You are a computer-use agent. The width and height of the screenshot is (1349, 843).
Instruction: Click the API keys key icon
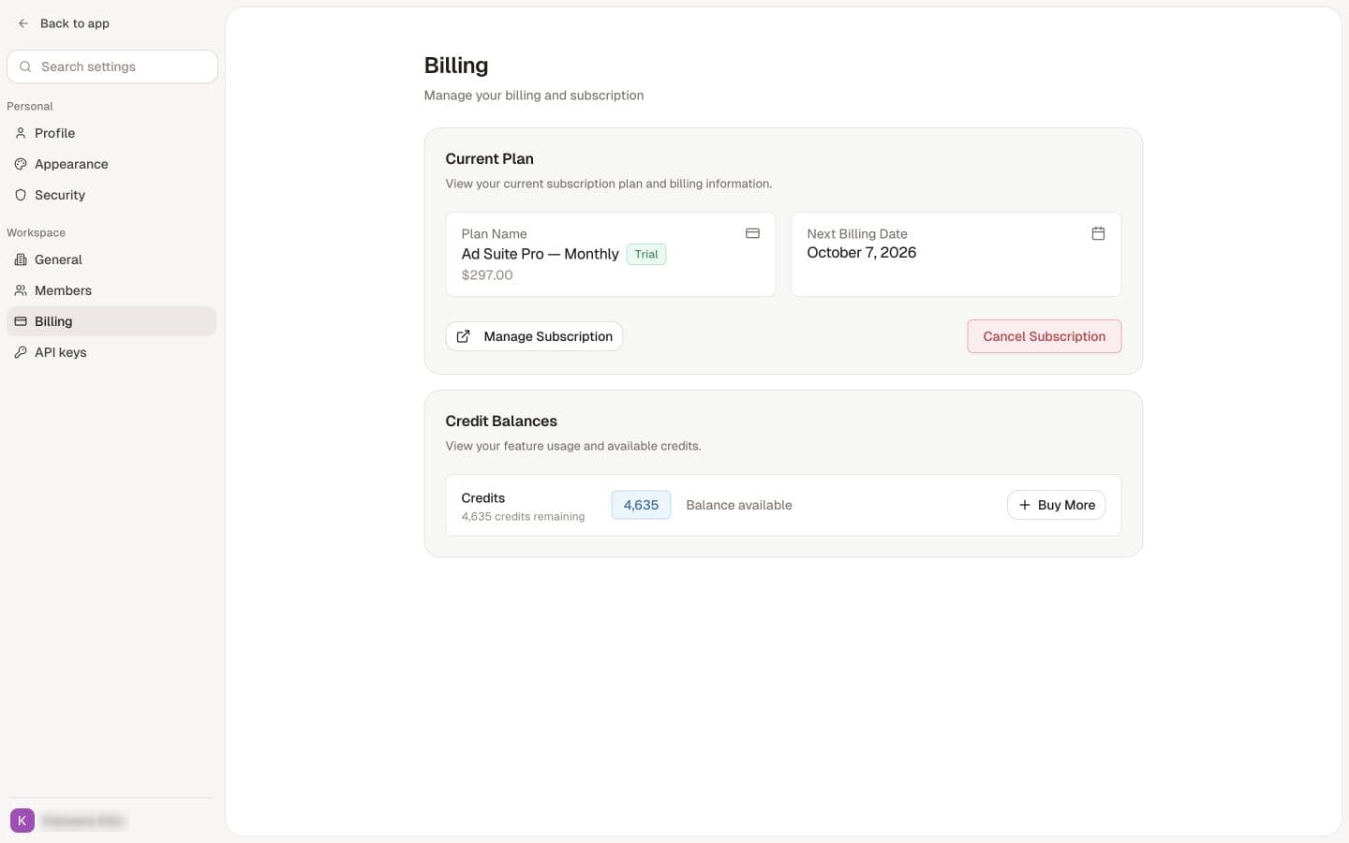pos(21,352)
